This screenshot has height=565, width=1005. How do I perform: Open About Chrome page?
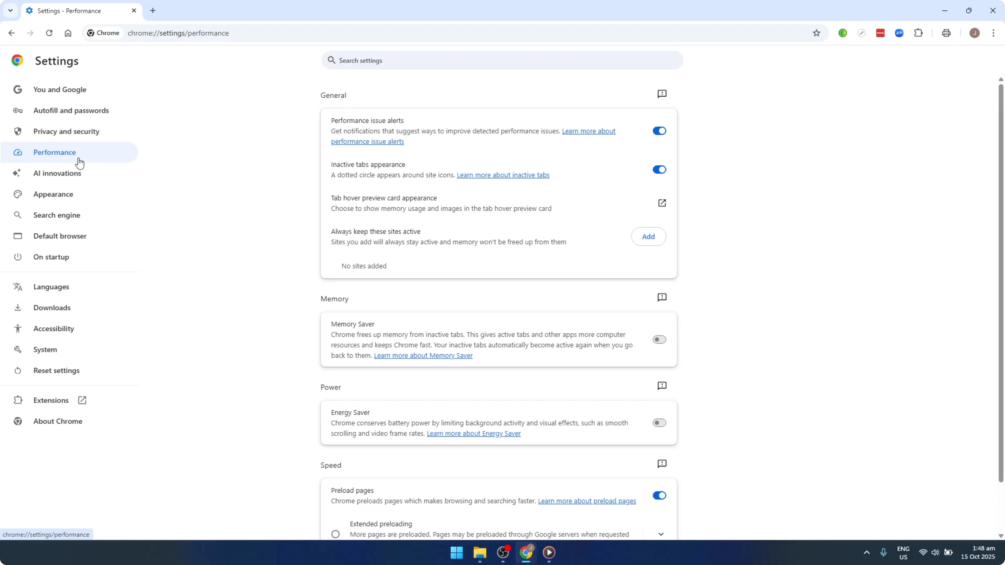tap(69, 421)
